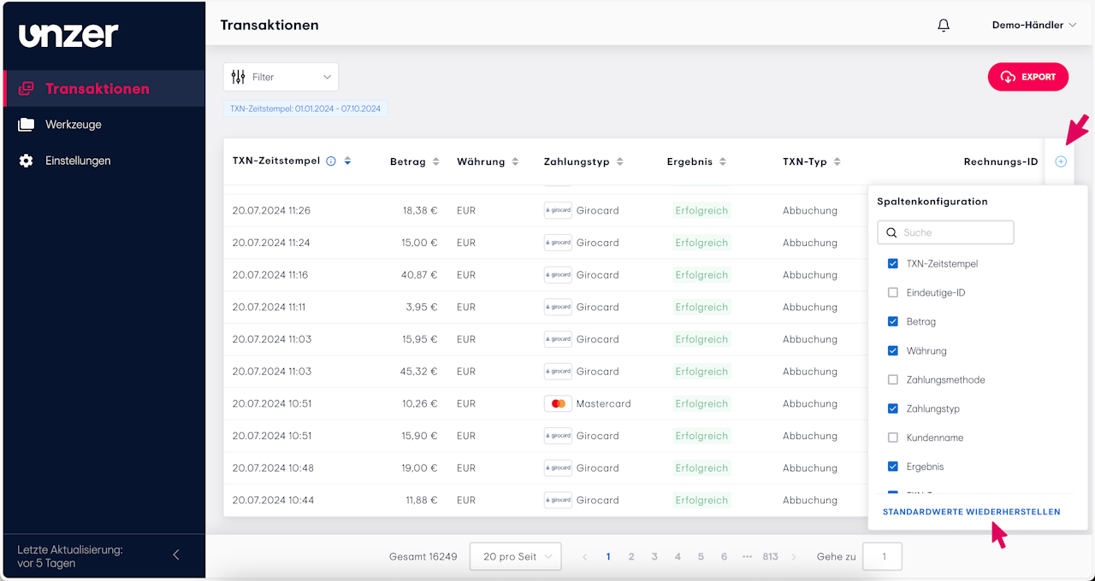Screen dimensions: 1095x581
Task: Open Werkzeuge in the sidebar
Action: click(x=74, y=125)
